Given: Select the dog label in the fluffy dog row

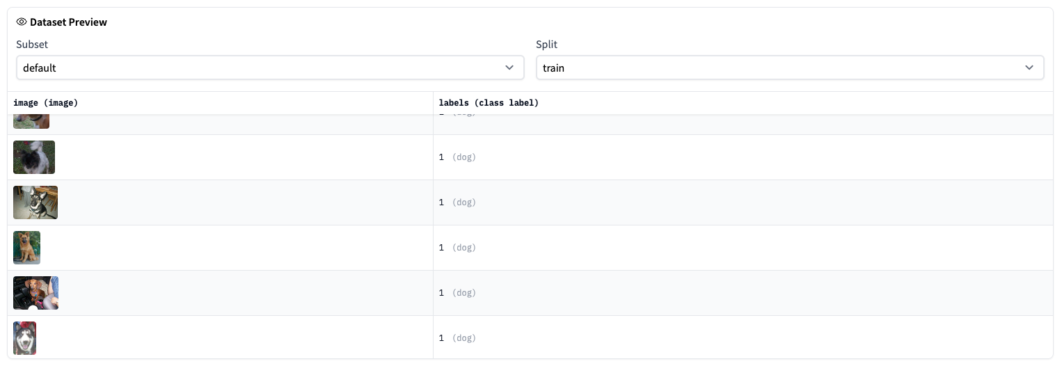Looking at the screenshot, I should [463, 157].
